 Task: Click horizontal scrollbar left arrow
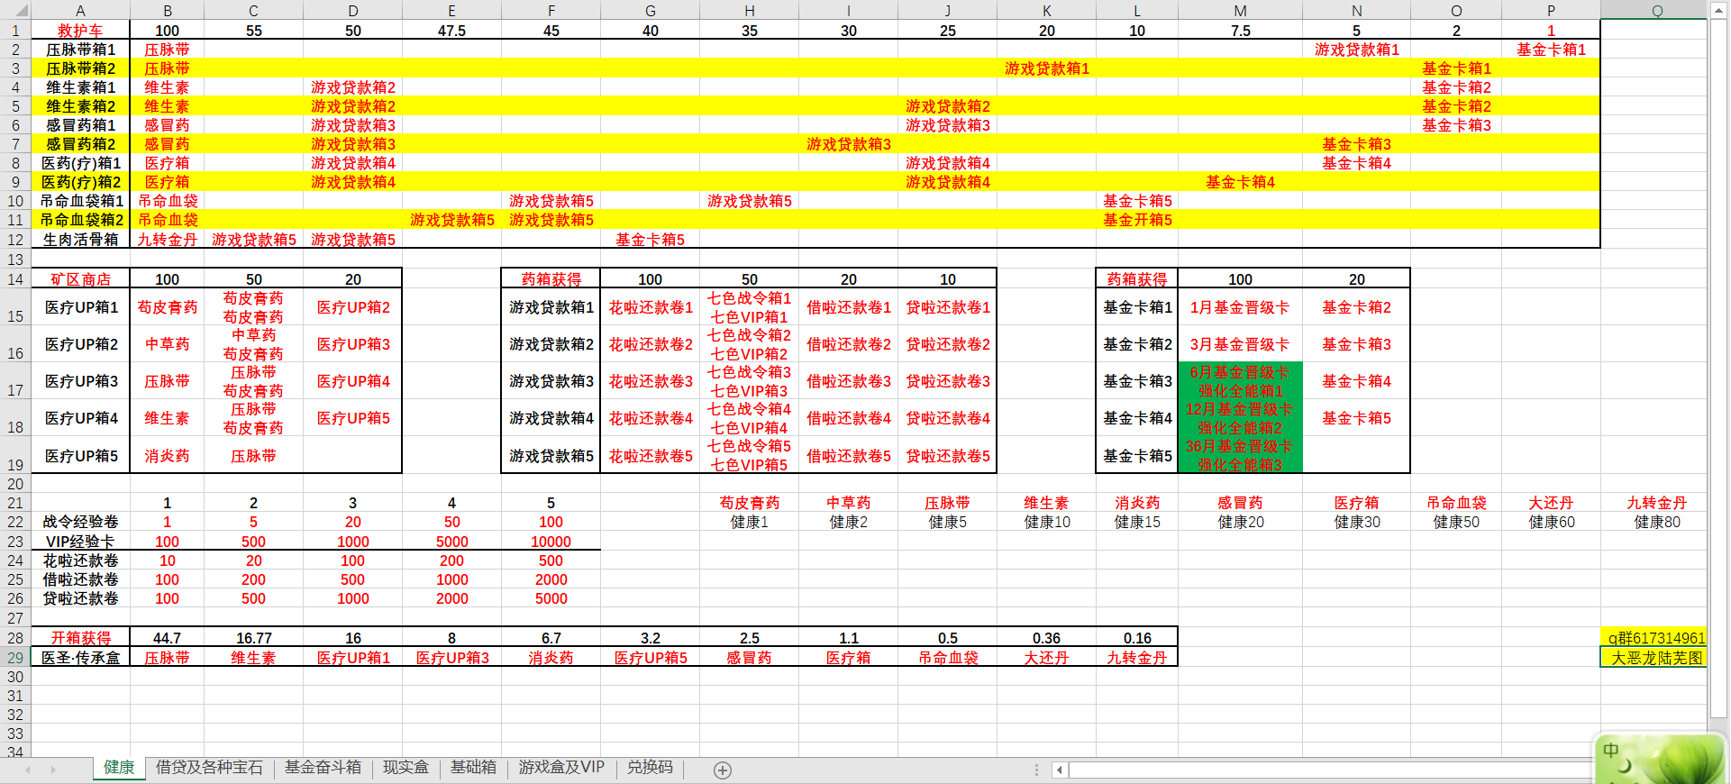click(1060, 770)
